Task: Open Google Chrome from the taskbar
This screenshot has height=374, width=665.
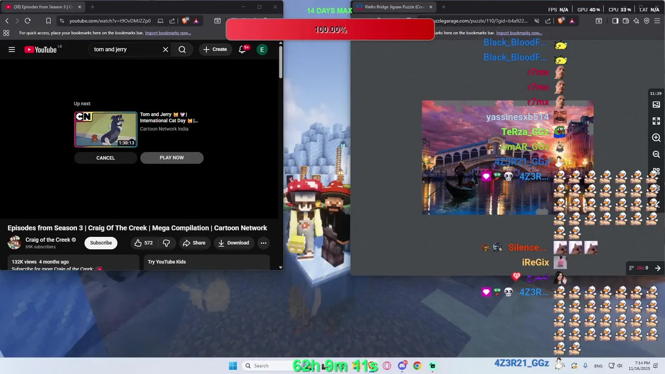Action: click(417, 366)
